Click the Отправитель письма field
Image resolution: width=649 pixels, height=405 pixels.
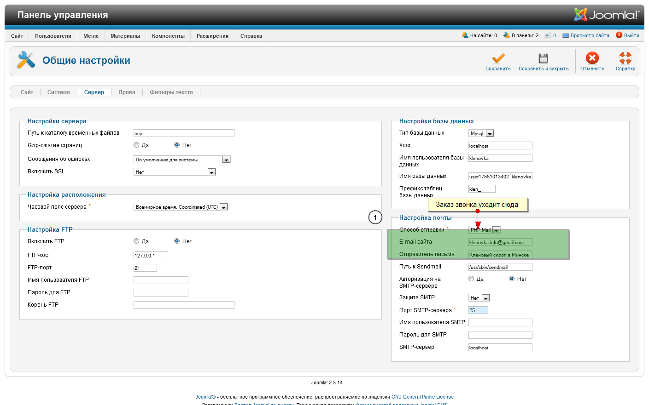tap(500, 255)
